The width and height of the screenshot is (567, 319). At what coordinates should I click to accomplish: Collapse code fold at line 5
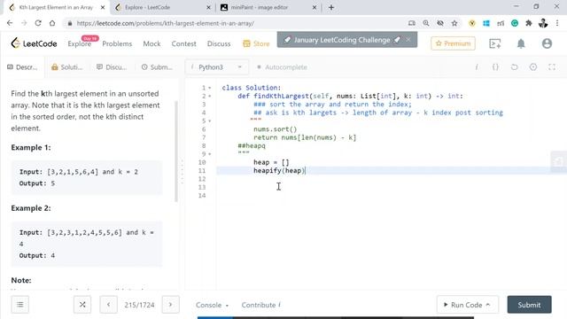click(x=210, y=121)
